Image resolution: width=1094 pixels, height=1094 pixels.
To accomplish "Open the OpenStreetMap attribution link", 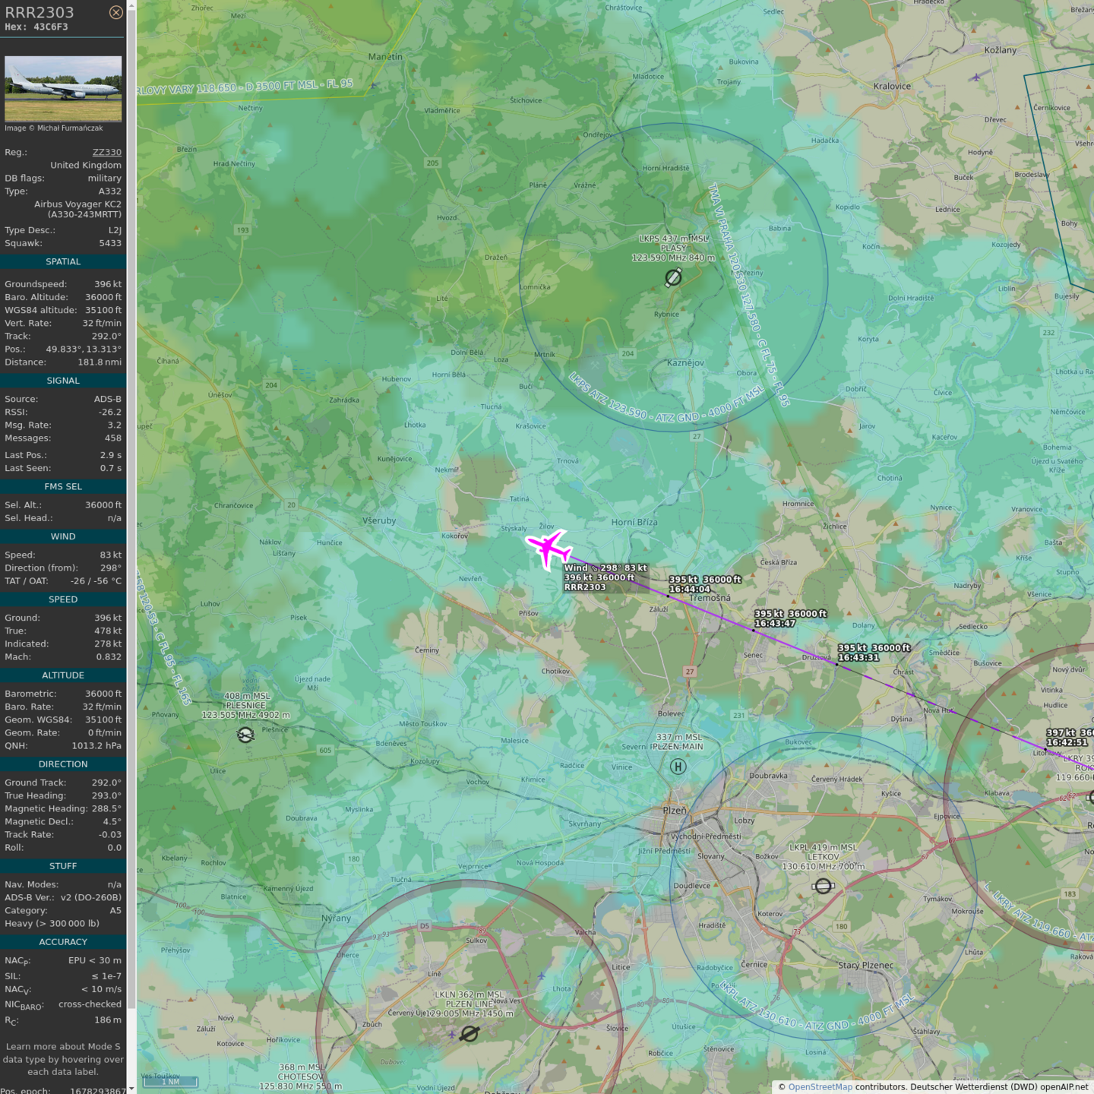I will coord(820,1086).
